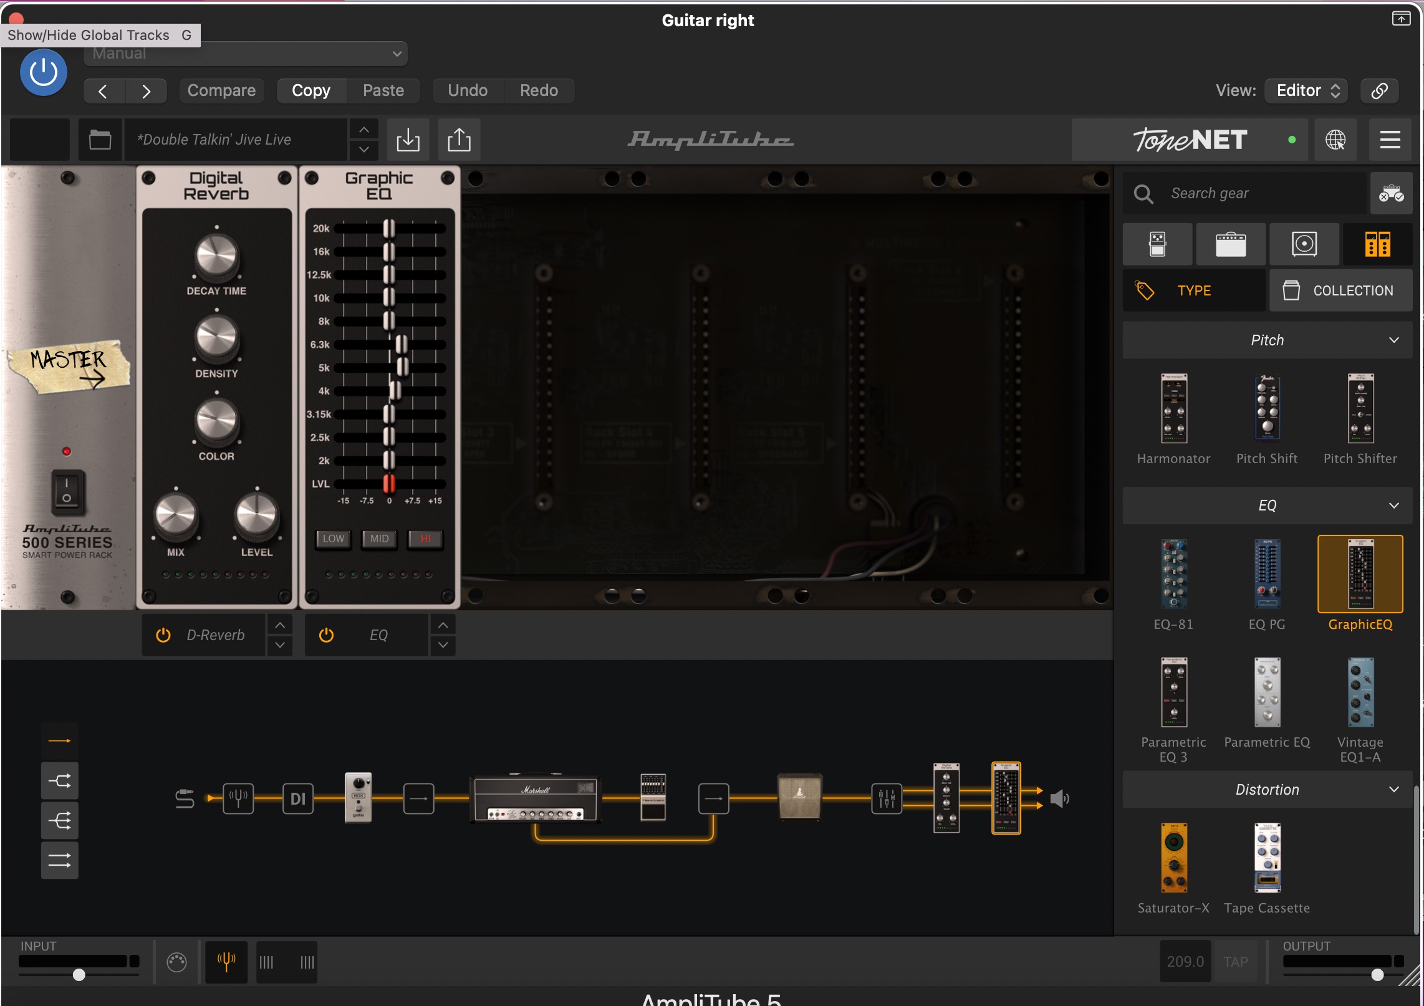Select the cabinet block in signal chain

(800, 797)
